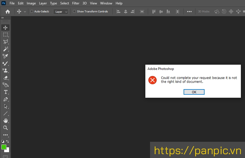Image resolution: width=245 pixels, height=158 pixels.
Task: Reset default foreground and background colors
Action: pos(3,141)
